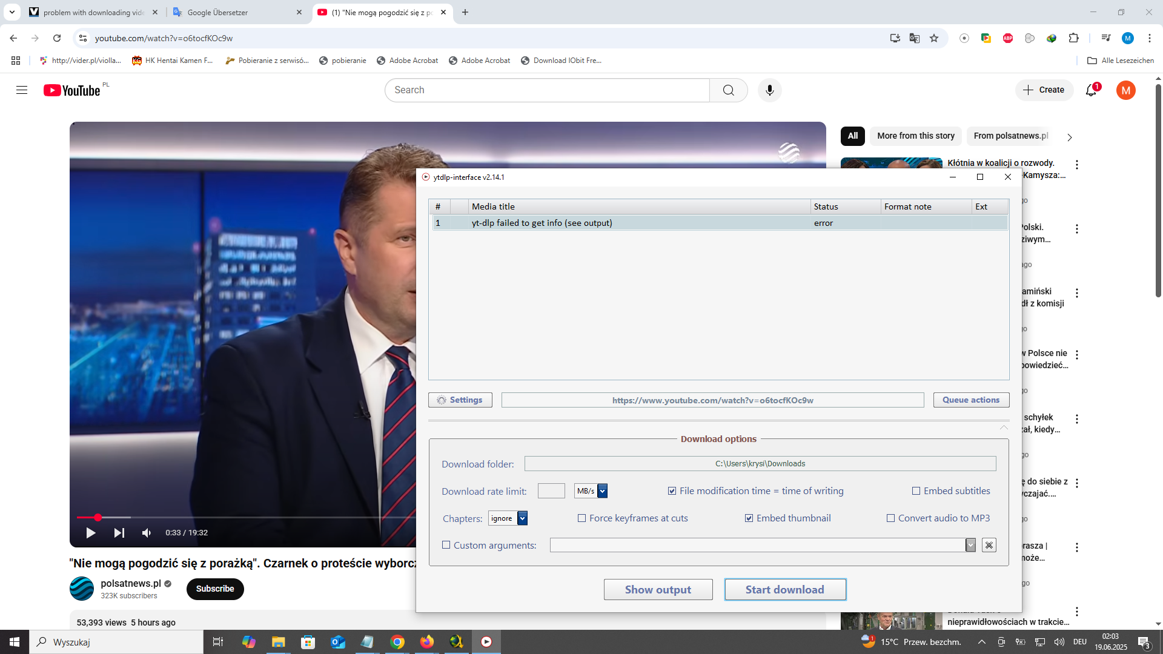Click the Start download button

784,589
